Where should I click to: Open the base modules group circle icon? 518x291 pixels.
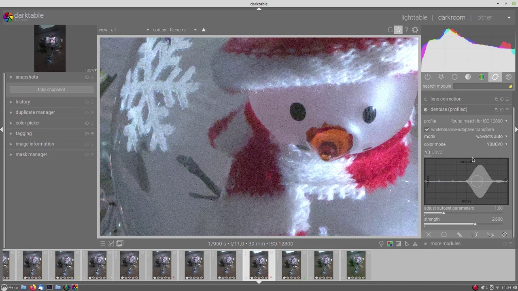click(454, 77)
